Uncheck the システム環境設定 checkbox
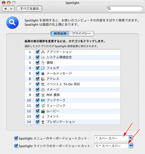 [x=37, y=57]
